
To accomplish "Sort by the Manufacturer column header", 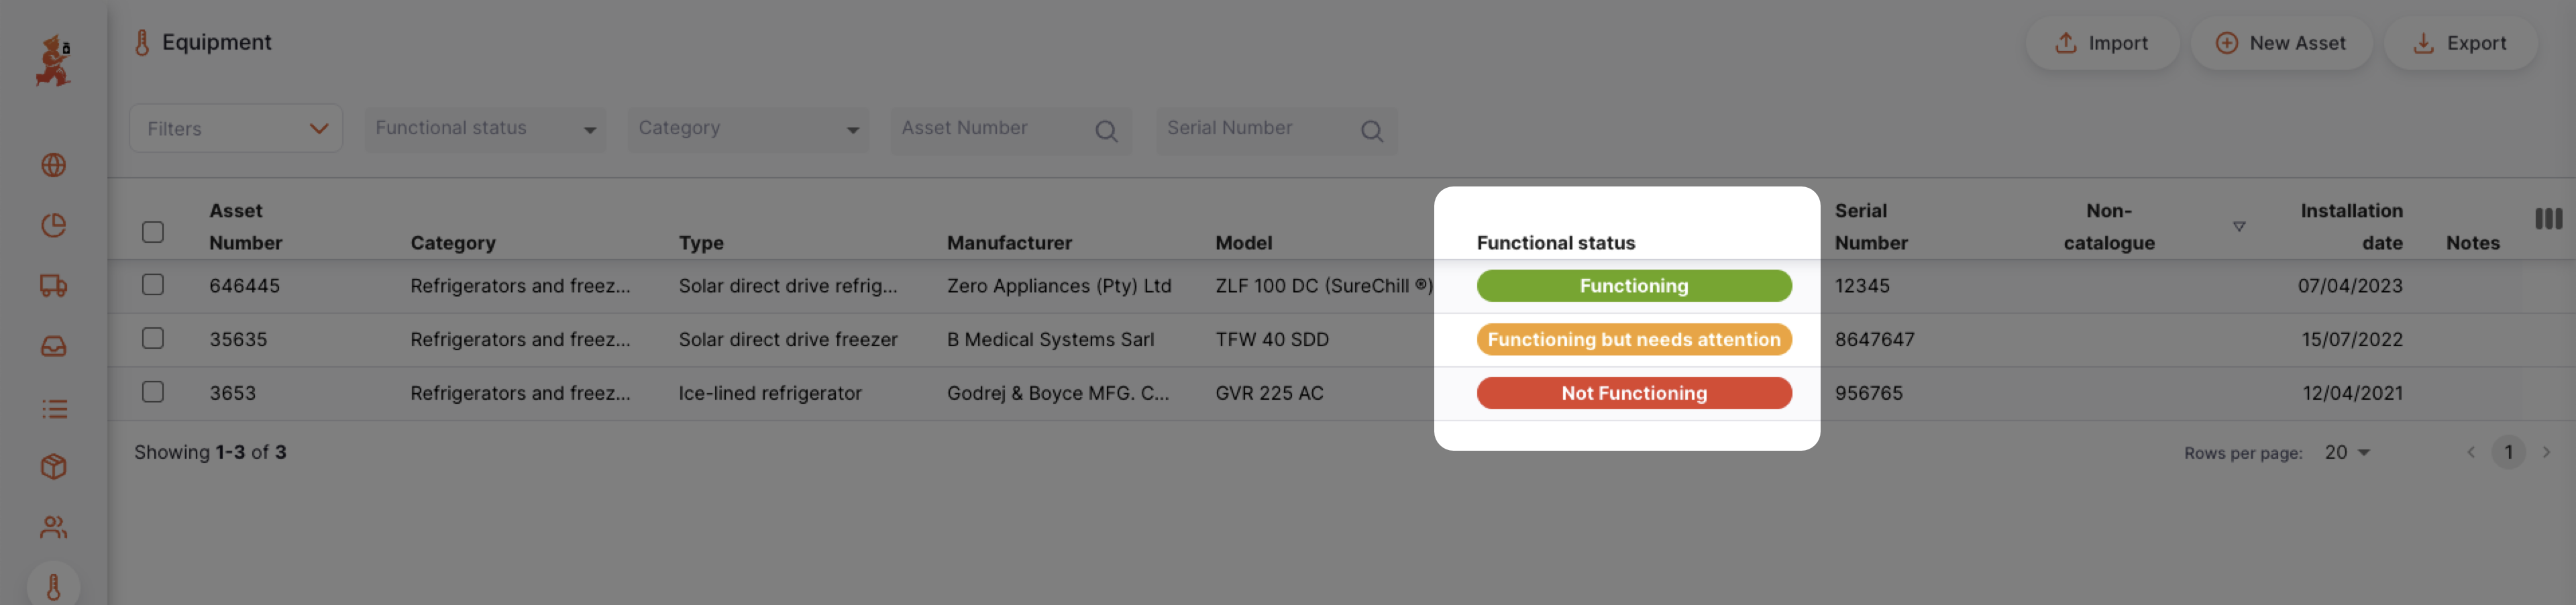I will 1009,243.
